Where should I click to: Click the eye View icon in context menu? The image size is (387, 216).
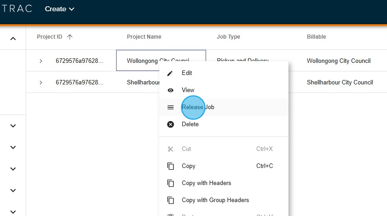point(170,90)
